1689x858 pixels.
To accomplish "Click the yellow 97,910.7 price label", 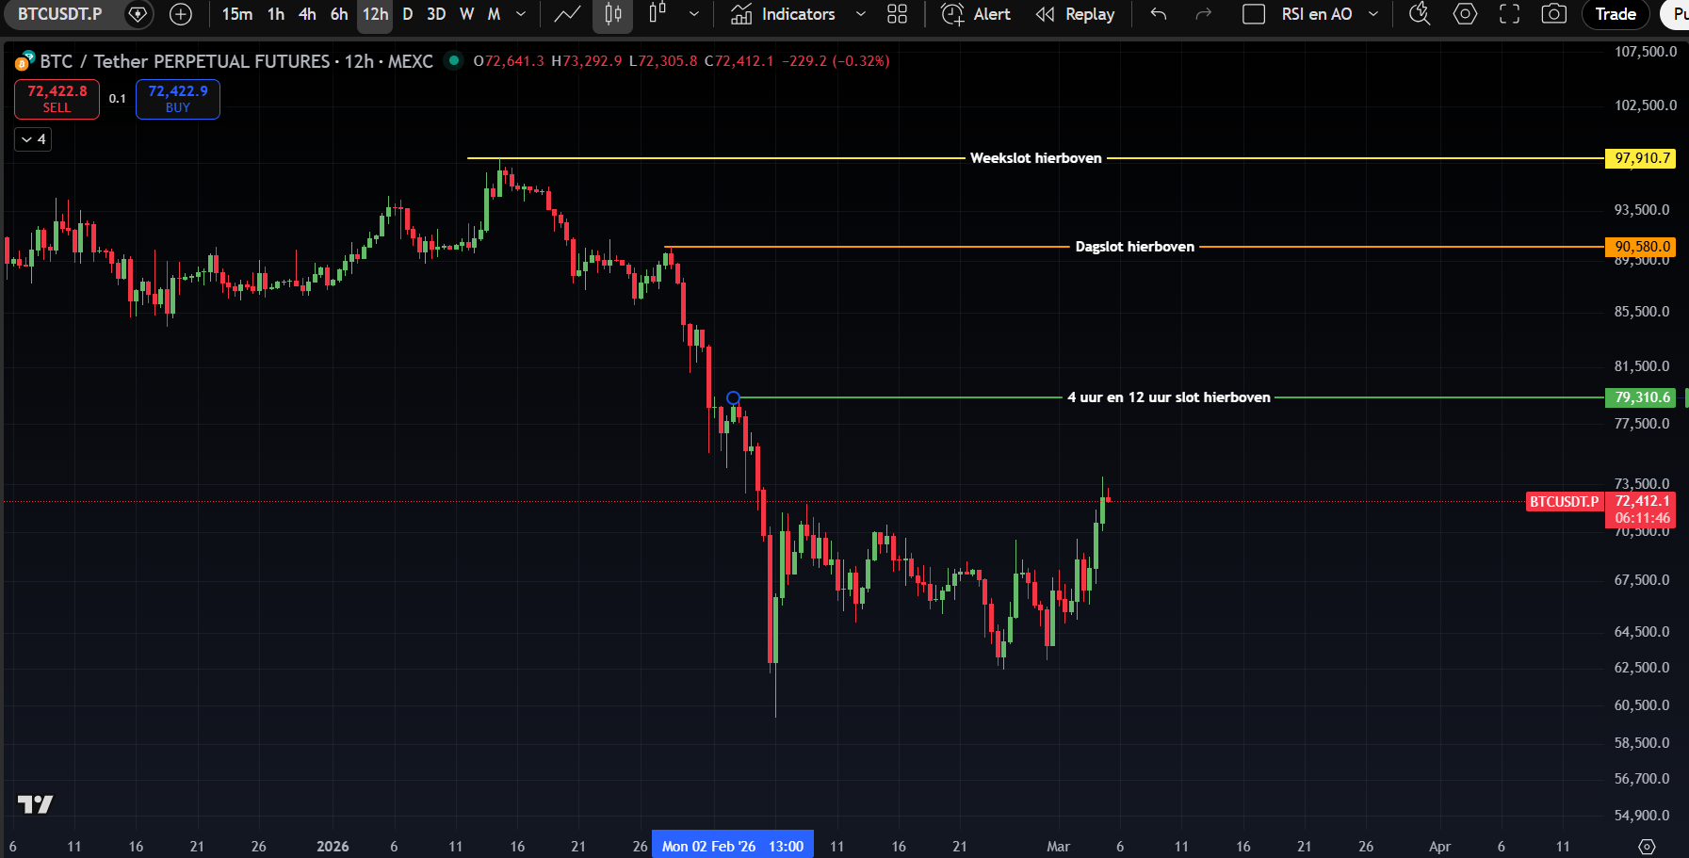I will [x=1640, y=158].
